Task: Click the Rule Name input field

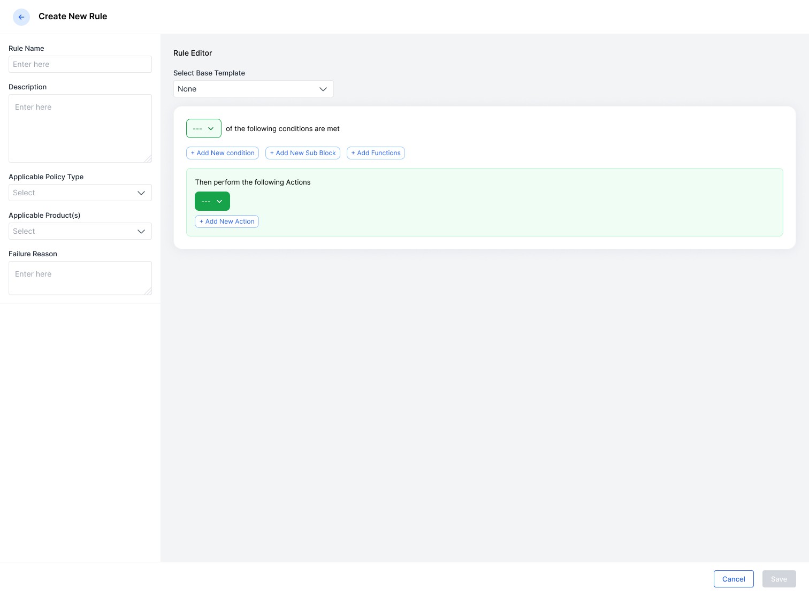Action: tap(80, 64)
